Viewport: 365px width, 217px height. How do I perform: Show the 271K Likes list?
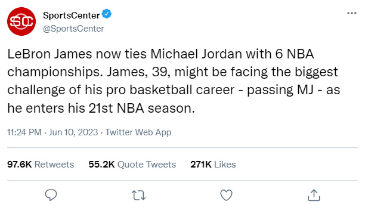[213, 165]
